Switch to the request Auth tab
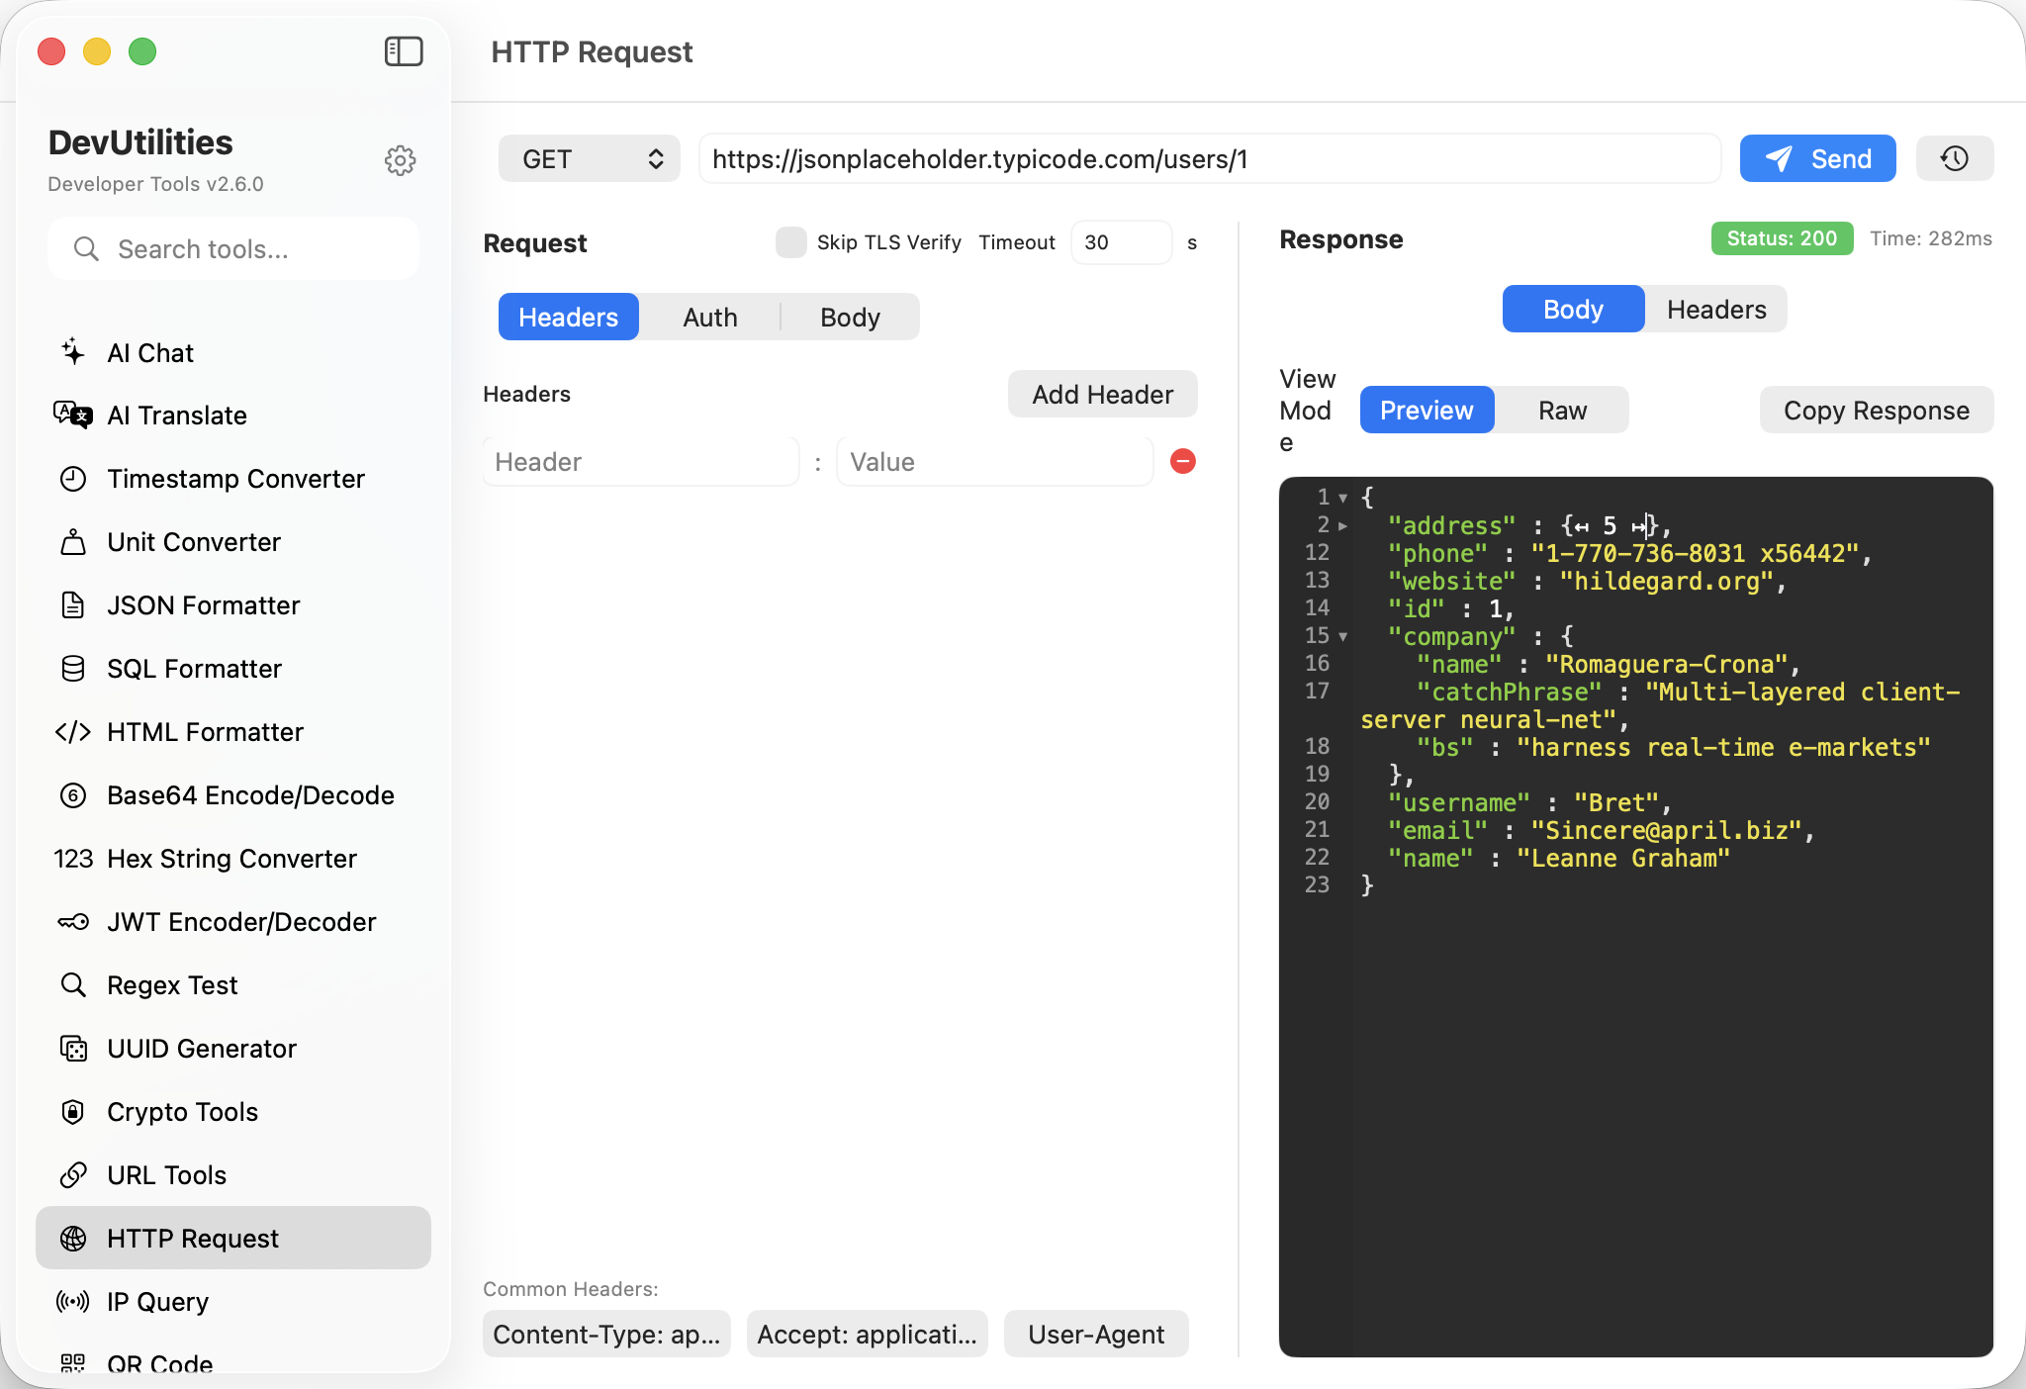Screen dimensions: 2026x1389 709,318
